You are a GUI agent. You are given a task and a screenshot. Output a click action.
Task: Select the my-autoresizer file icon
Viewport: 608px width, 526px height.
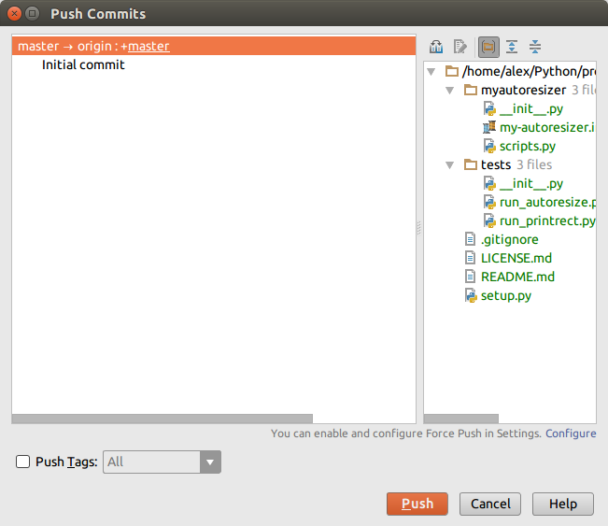click(x=489, y=127)
